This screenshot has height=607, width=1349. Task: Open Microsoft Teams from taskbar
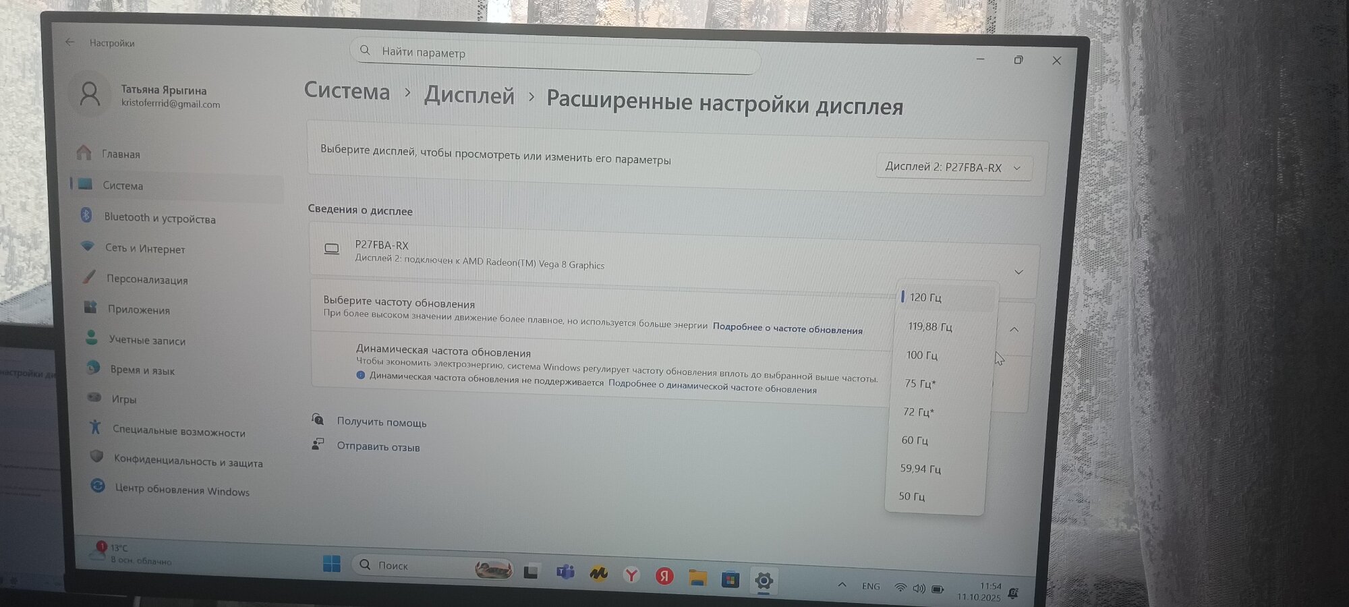tap(565, 572)
